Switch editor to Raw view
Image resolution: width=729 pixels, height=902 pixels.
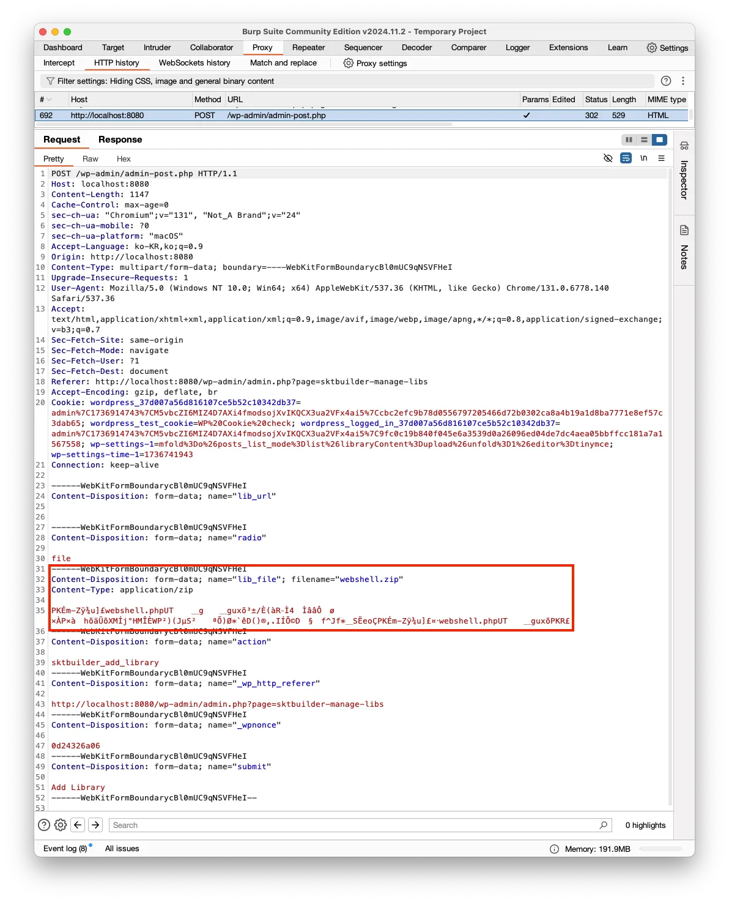(x=91, y=158)
